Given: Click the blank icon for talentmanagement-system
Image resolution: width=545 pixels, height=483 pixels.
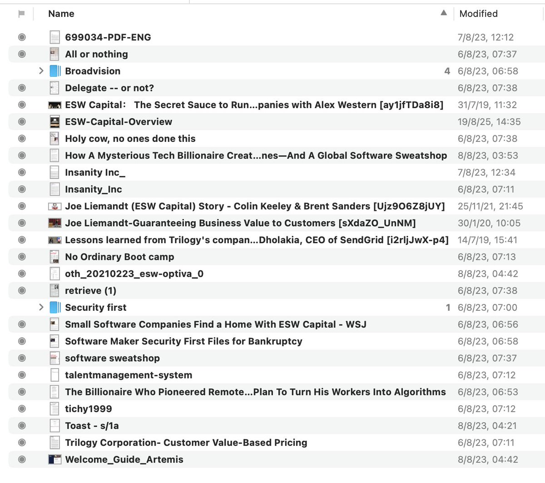Looking at the screenshot, I should [54, 375].
